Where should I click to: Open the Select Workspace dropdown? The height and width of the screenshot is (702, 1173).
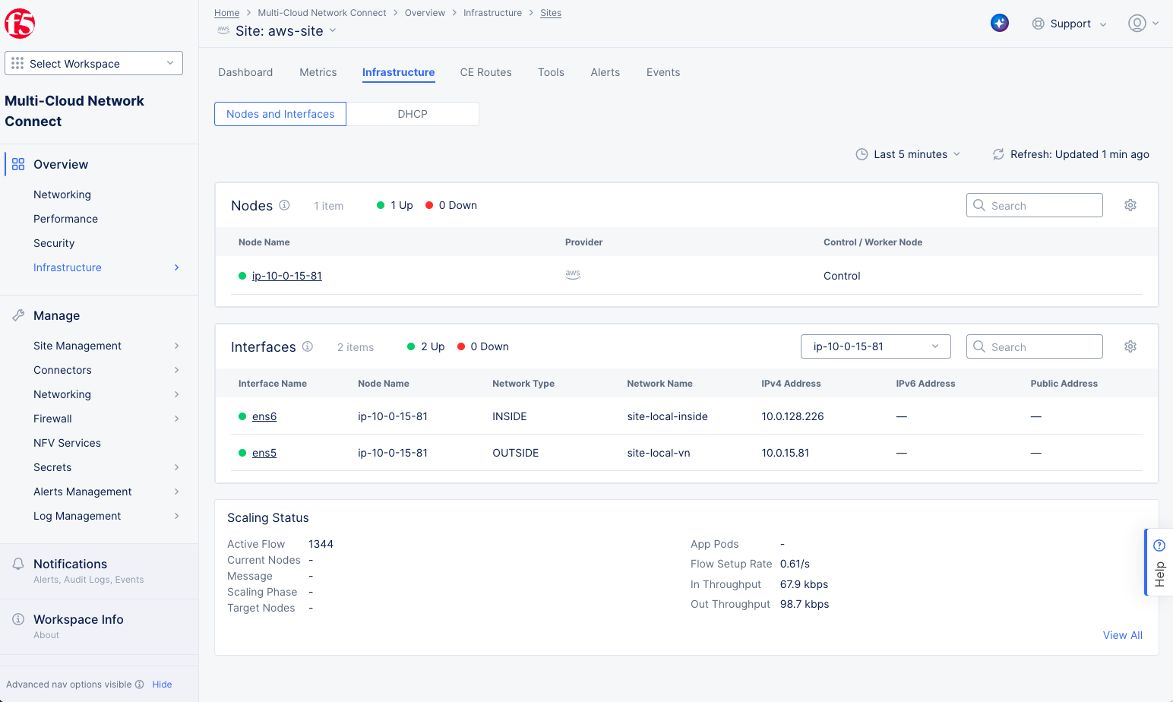click(x=93, y=64)
